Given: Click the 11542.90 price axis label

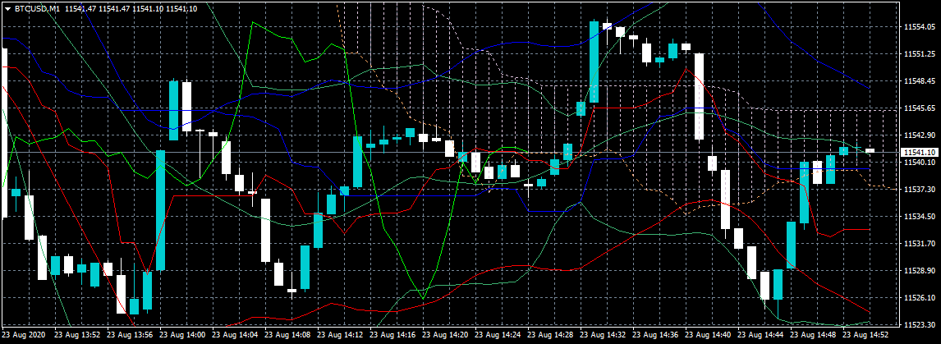Looking at the screenshot, I should tap(919, 135).
